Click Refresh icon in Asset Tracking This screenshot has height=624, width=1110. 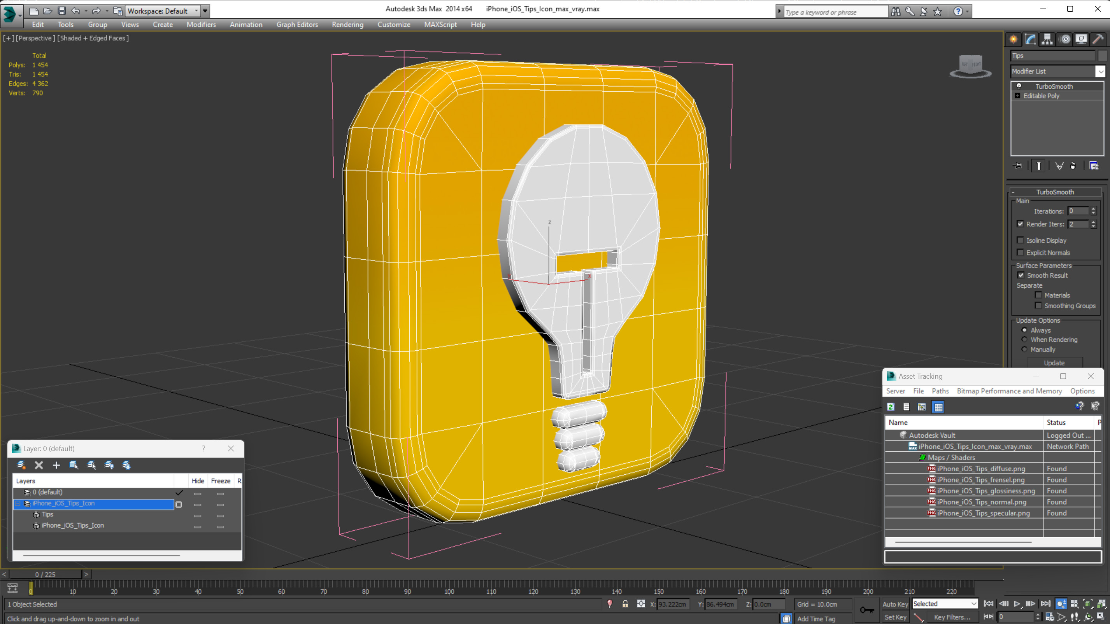tap(891, 407)
